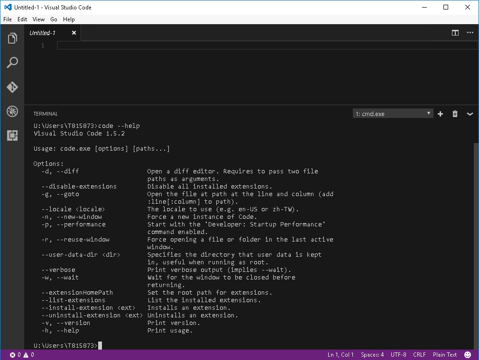Click the errors count icon in status bar
479x360 pixels.
click(x=12, y=355)
